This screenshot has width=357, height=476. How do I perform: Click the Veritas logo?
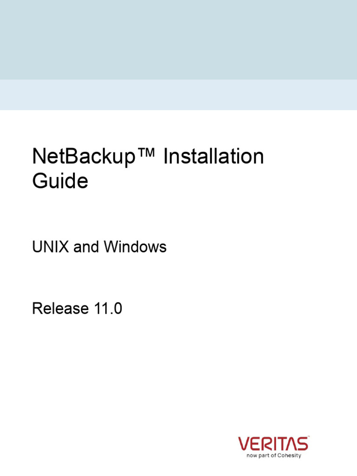273,444
